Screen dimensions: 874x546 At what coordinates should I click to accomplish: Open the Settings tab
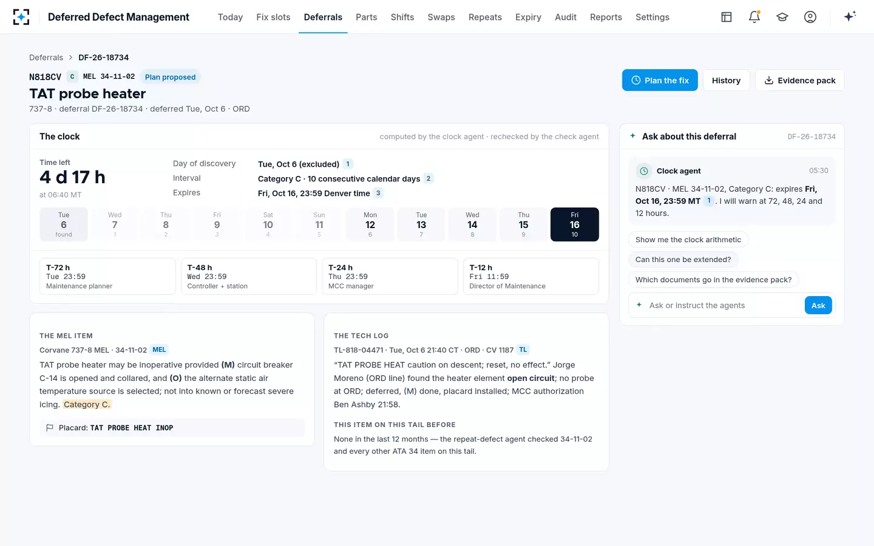[652, 17]
